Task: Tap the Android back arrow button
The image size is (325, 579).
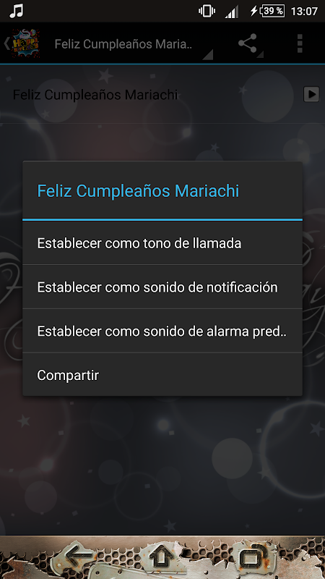Action: (79, 557)
